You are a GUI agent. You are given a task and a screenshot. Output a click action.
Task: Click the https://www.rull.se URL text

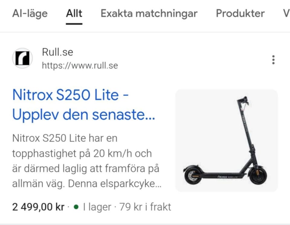[80, 65]
